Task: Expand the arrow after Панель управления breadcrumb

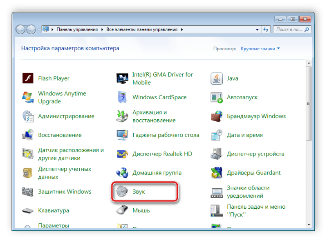Action: pyautogui.click(x=102, y=30)
